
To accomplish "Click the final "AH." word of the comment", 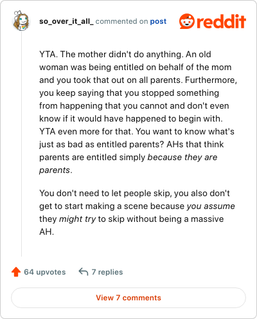I will pyautogui.click(x=46, y=232).
